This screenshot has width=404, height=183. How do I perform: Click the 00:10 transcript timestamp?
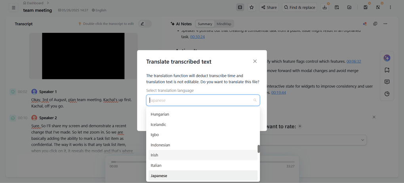click(23, 118)
